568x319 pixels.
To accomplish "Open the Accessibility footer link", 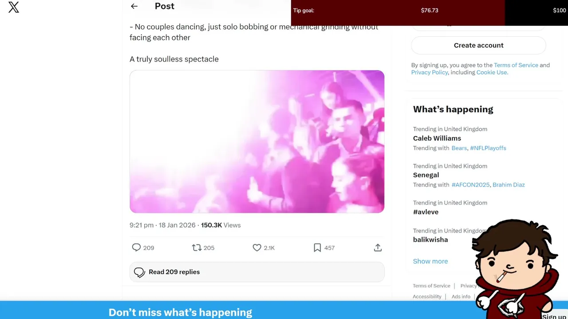I will click(427, 296).
